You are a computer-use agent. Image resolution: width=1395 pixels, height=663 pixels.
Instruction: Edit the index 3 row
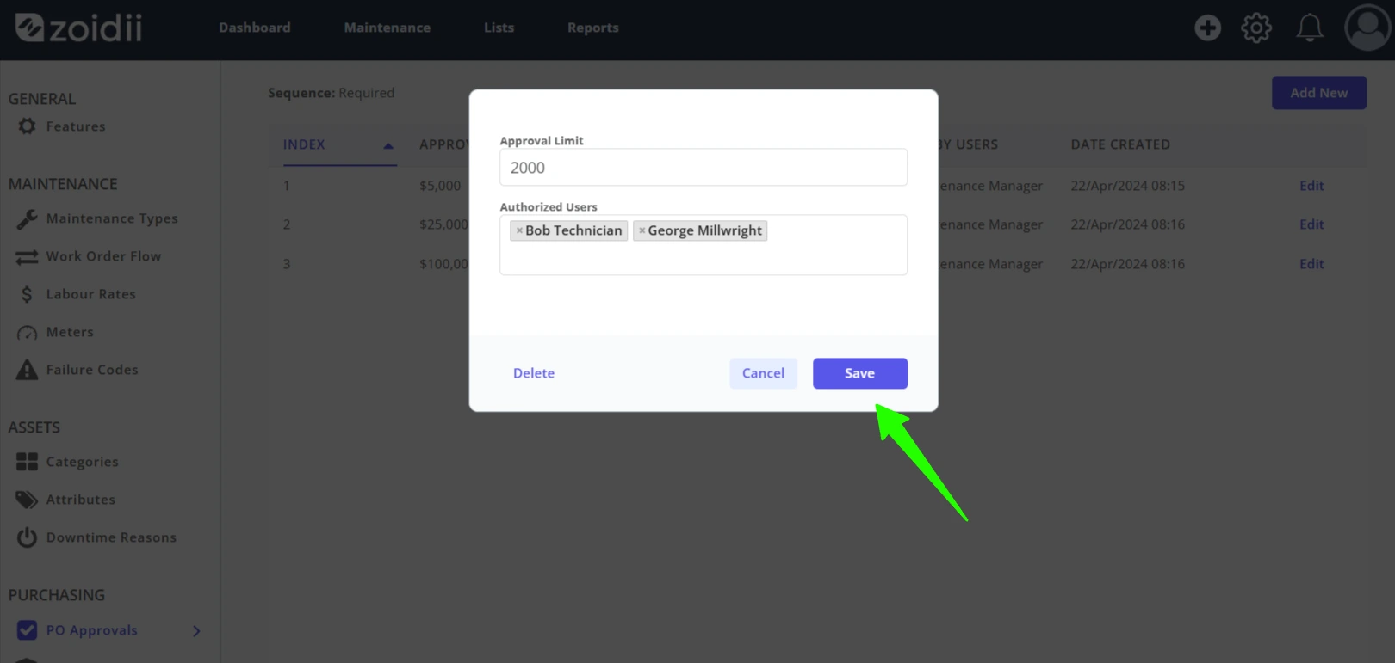coord(1311,264)
